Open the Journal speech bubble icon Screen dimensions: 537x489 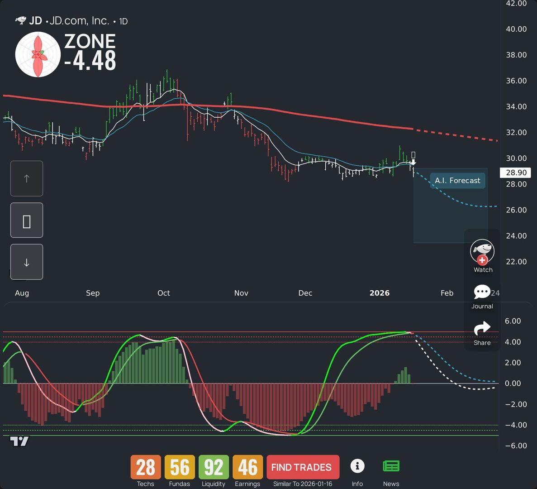[482, 292]
